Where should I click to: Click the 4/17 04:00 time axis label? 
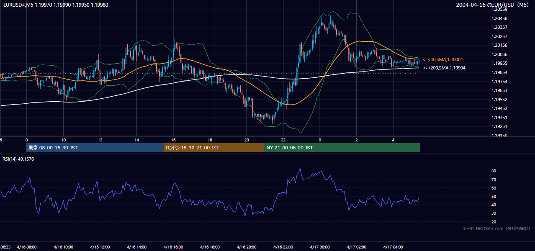point(393,247)
